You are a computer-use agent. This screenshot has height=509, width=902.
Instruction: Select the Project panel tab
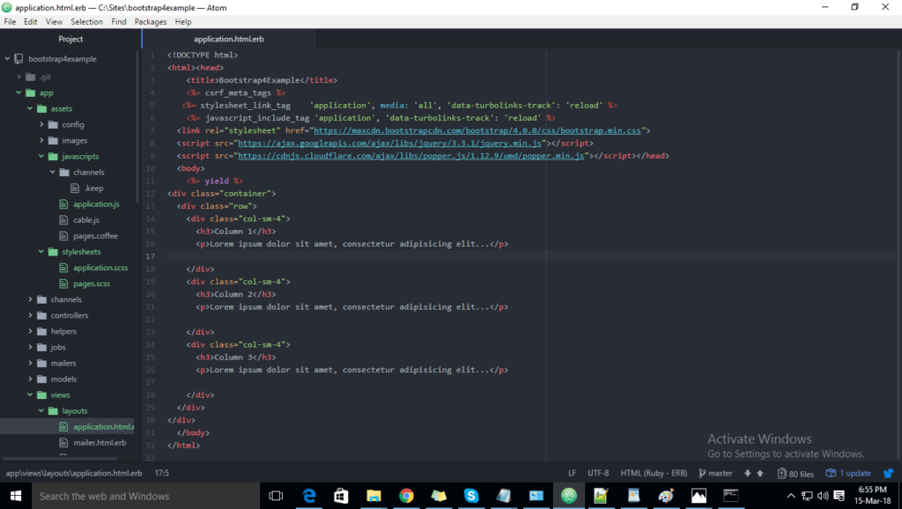70,39
